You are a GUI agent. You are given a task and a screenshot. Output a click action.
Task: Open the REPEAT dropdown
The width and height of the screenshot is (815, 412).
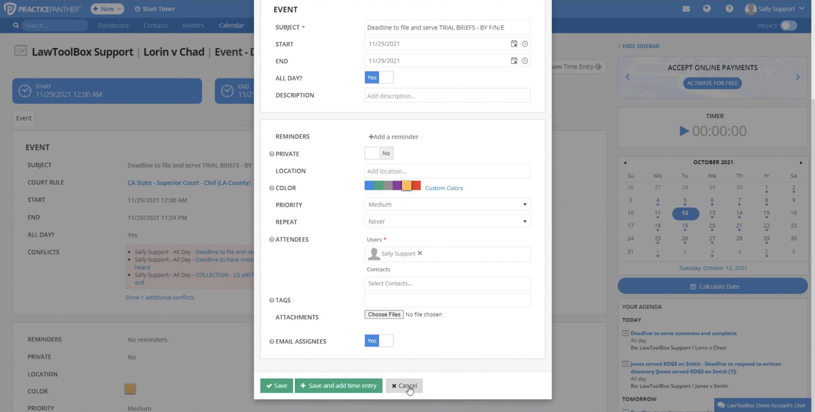447,222
